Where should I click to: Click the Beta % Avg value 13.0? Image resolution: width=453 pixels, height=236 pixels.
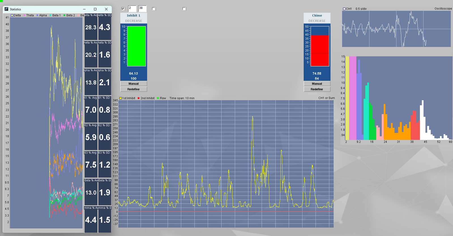coord(91,193)
